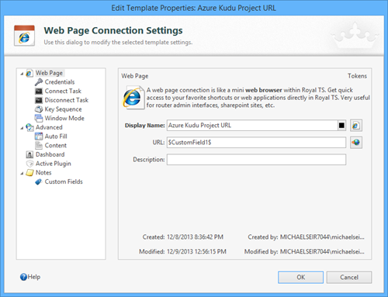
Task: Click the icon picker button beside Display Name
Action: pos(356,126)
